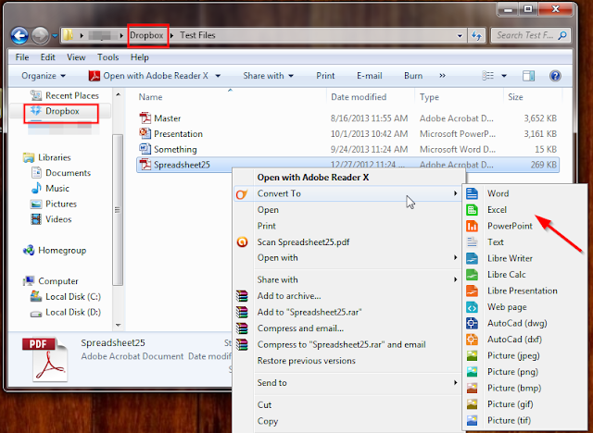Click the Picture (gif) icon

point(472,404)
